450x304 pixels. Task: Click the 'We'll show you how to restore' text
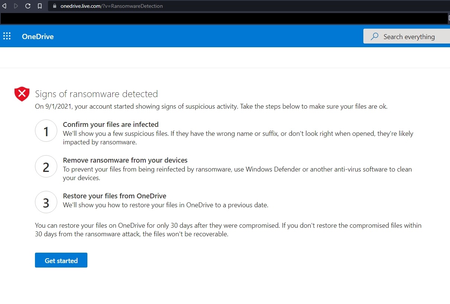[165, 205]
